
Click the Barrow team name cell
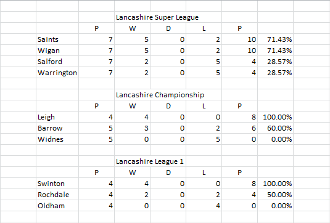(x=57, y=128)
